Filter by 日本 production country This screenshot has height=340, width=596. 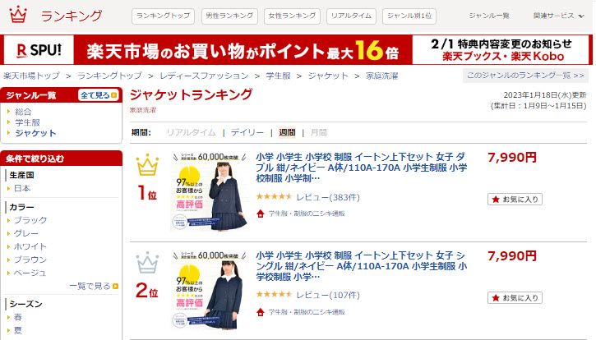click(22, 188)
